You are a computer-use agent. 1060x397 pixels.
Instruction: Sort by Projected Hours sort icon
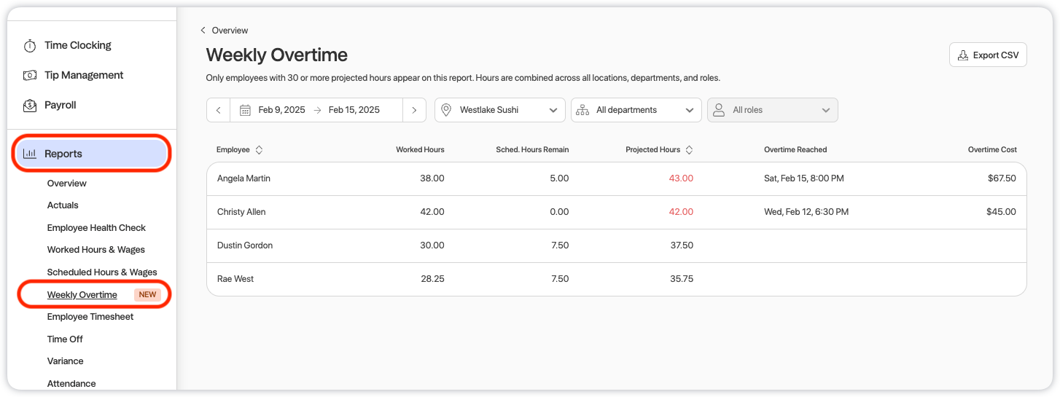pyautogui.click(x=689, y=150)
